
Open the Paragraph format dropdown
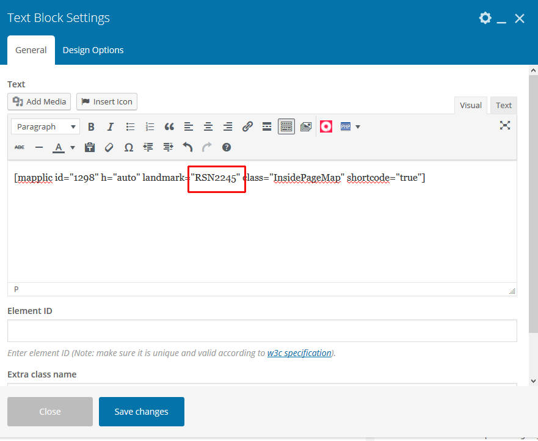point(45,127)
